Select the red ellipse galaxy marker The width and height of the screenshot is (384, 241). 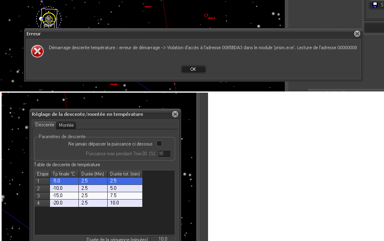coord(206,15)
